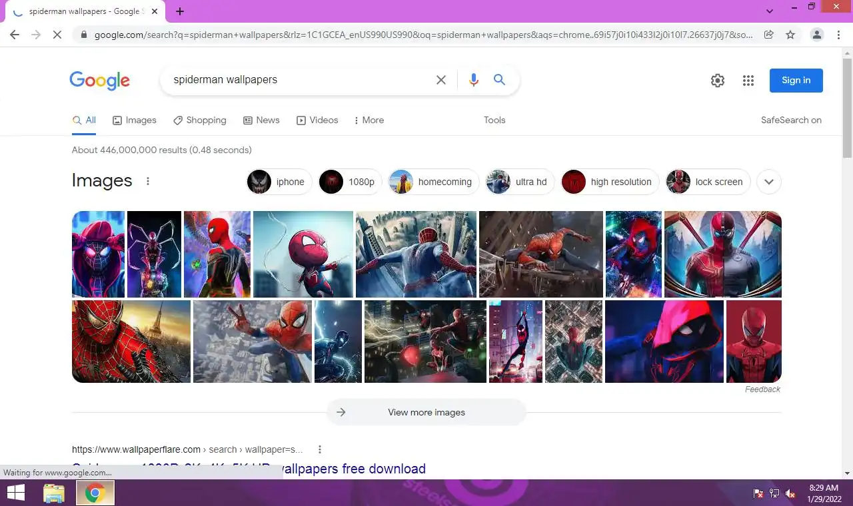
Task: Click View more images
Action: [x=426, y=412]
